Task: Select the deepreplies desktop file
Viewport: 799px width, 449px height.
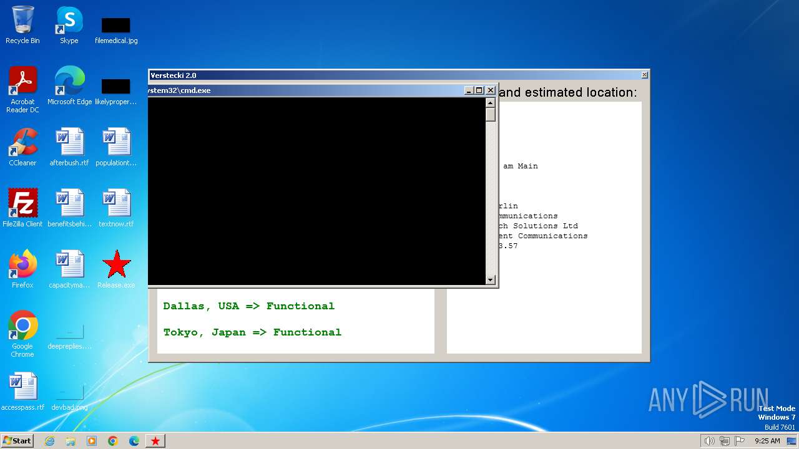Action: (69, 337)
